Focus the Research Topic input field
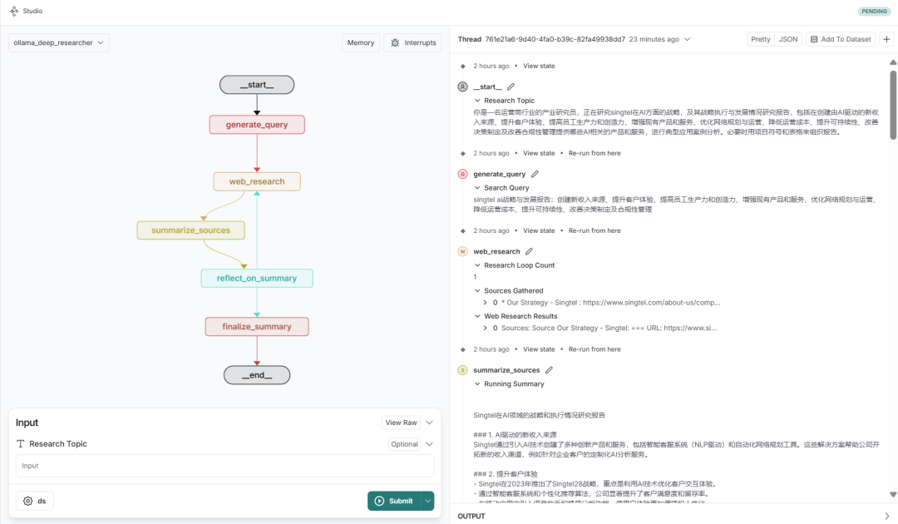 [x=224, y=466]
